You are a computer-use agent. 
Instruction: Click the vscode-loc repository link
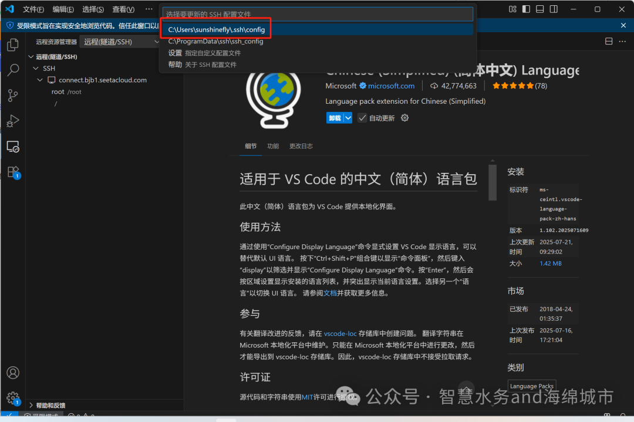pyautogui.click(x=340, y=333)
